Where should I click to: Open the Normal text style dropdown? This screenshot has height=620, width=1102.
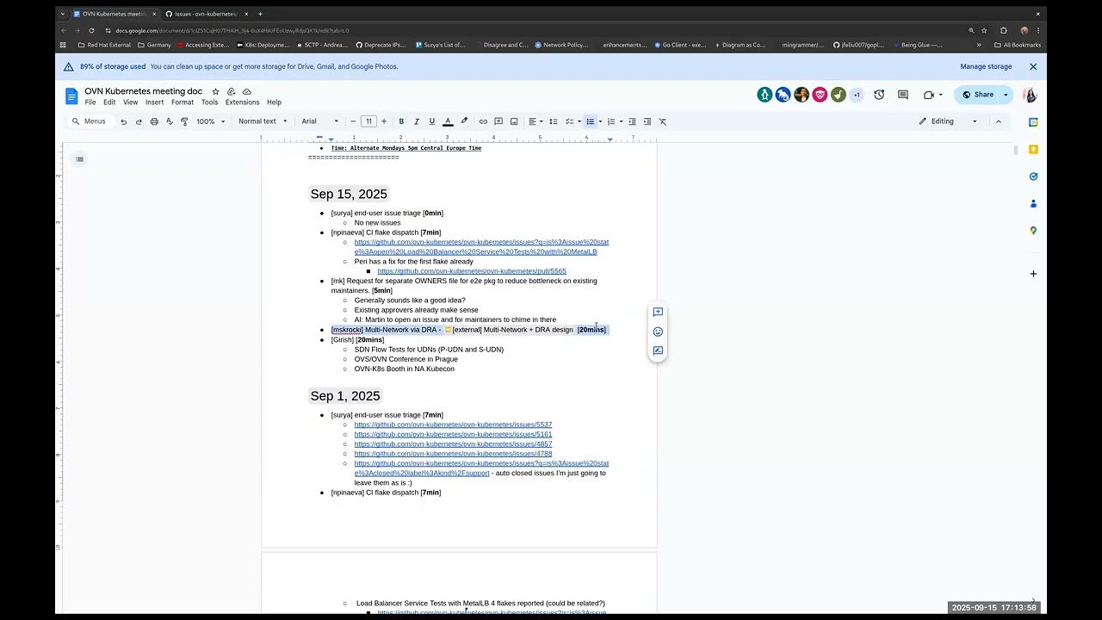pos(263,121)
